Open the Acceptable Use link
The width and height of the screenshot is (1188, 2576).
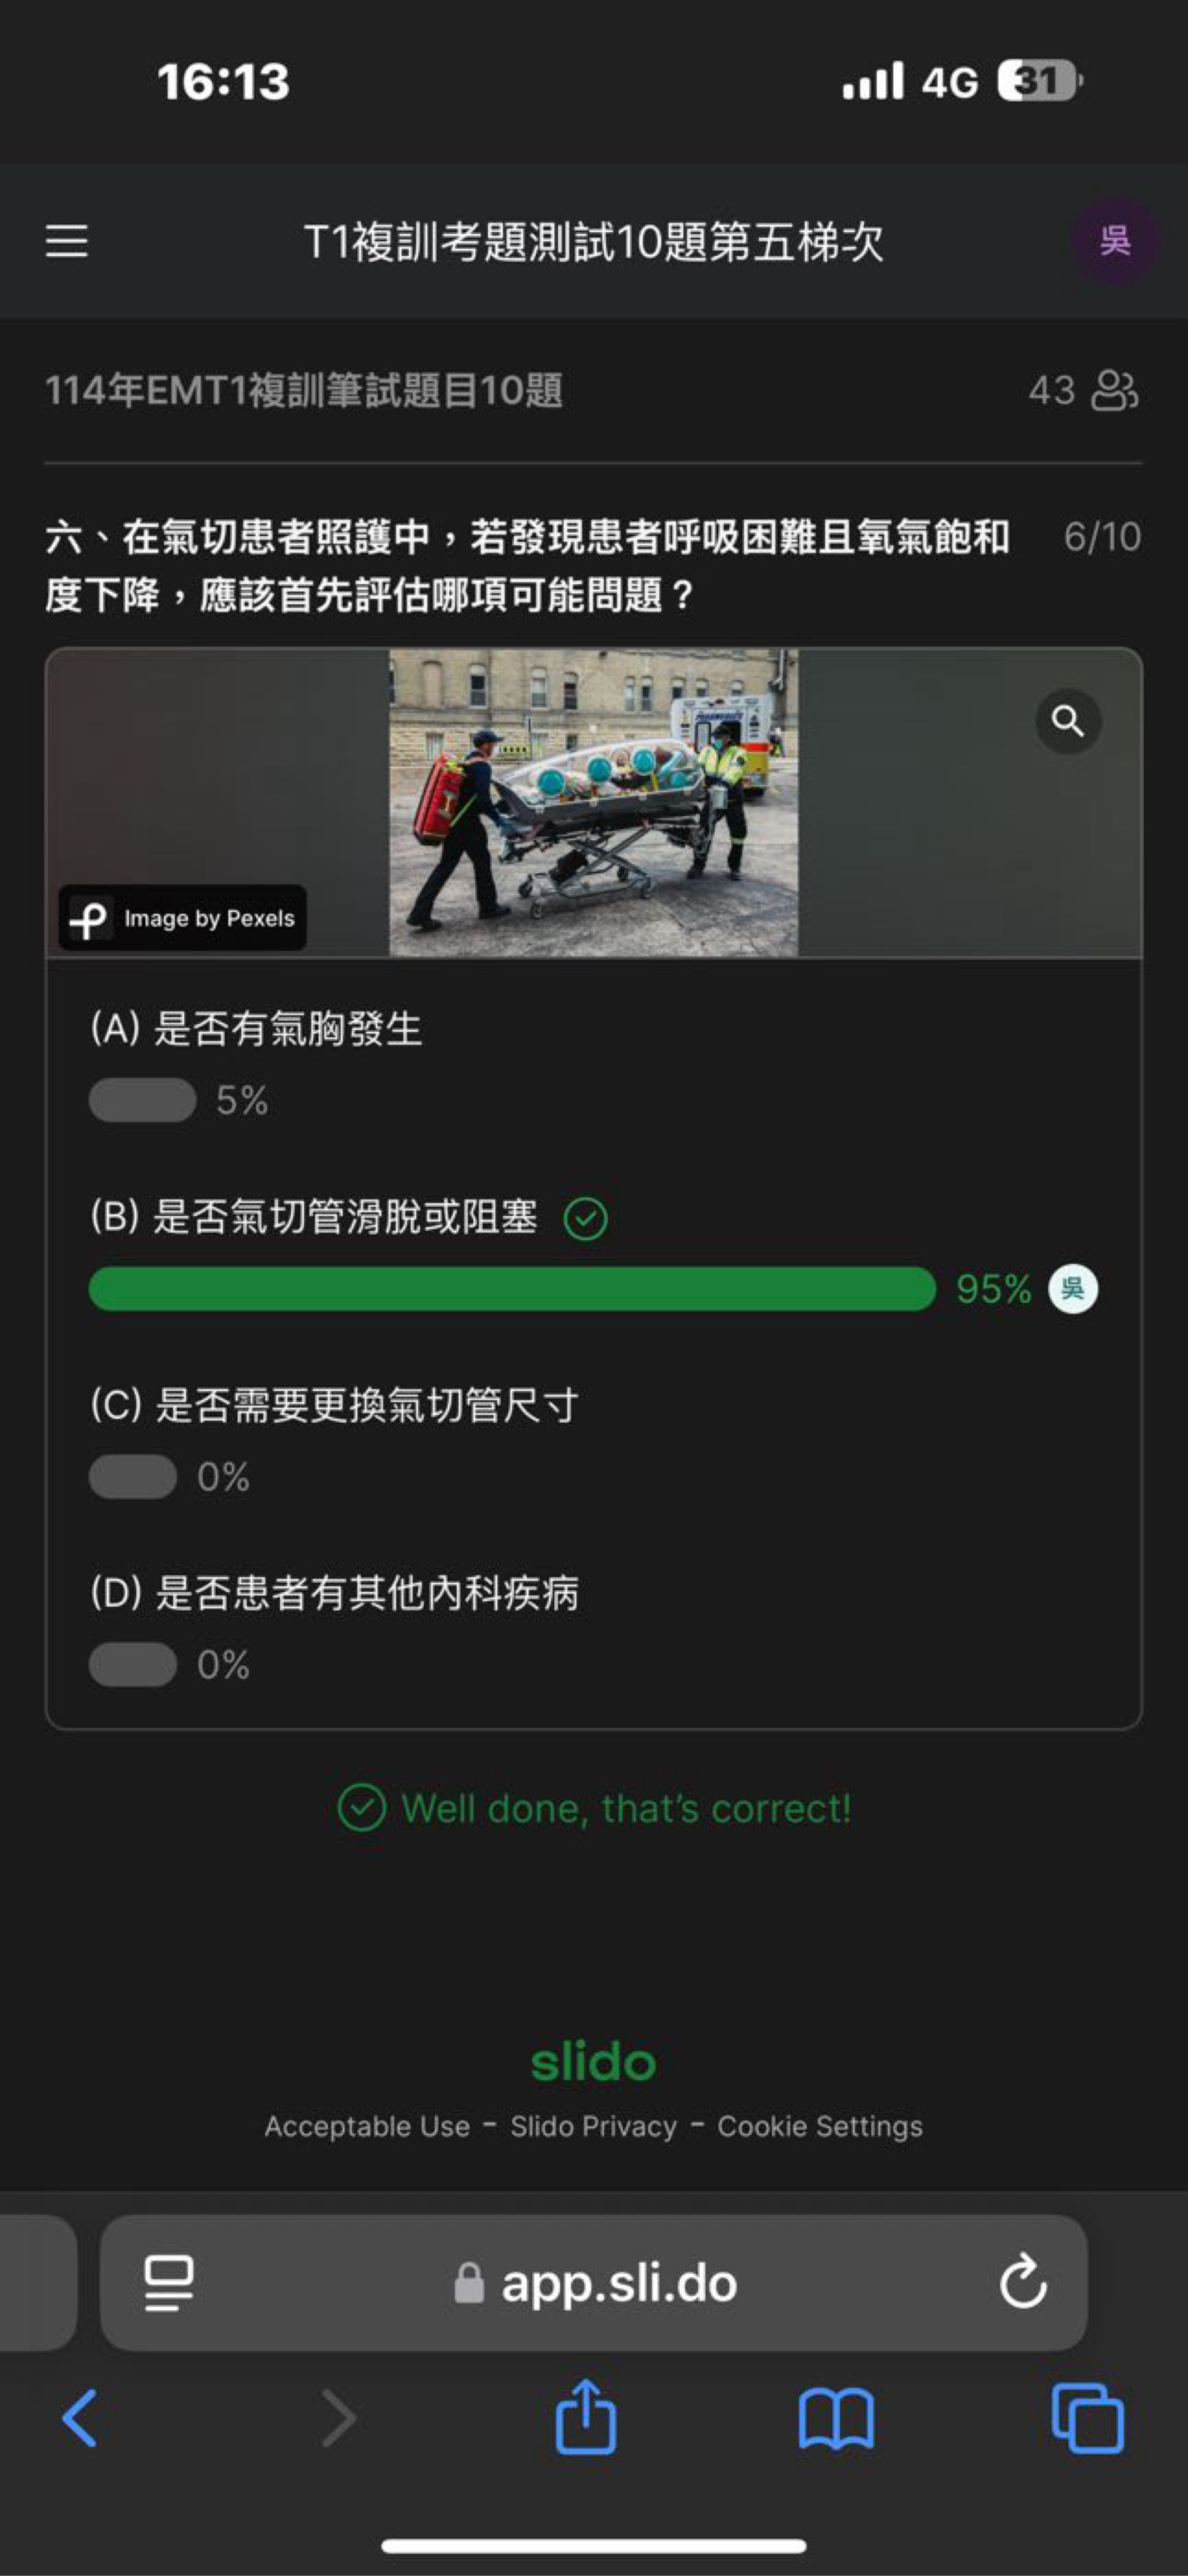pos(367,2126)
